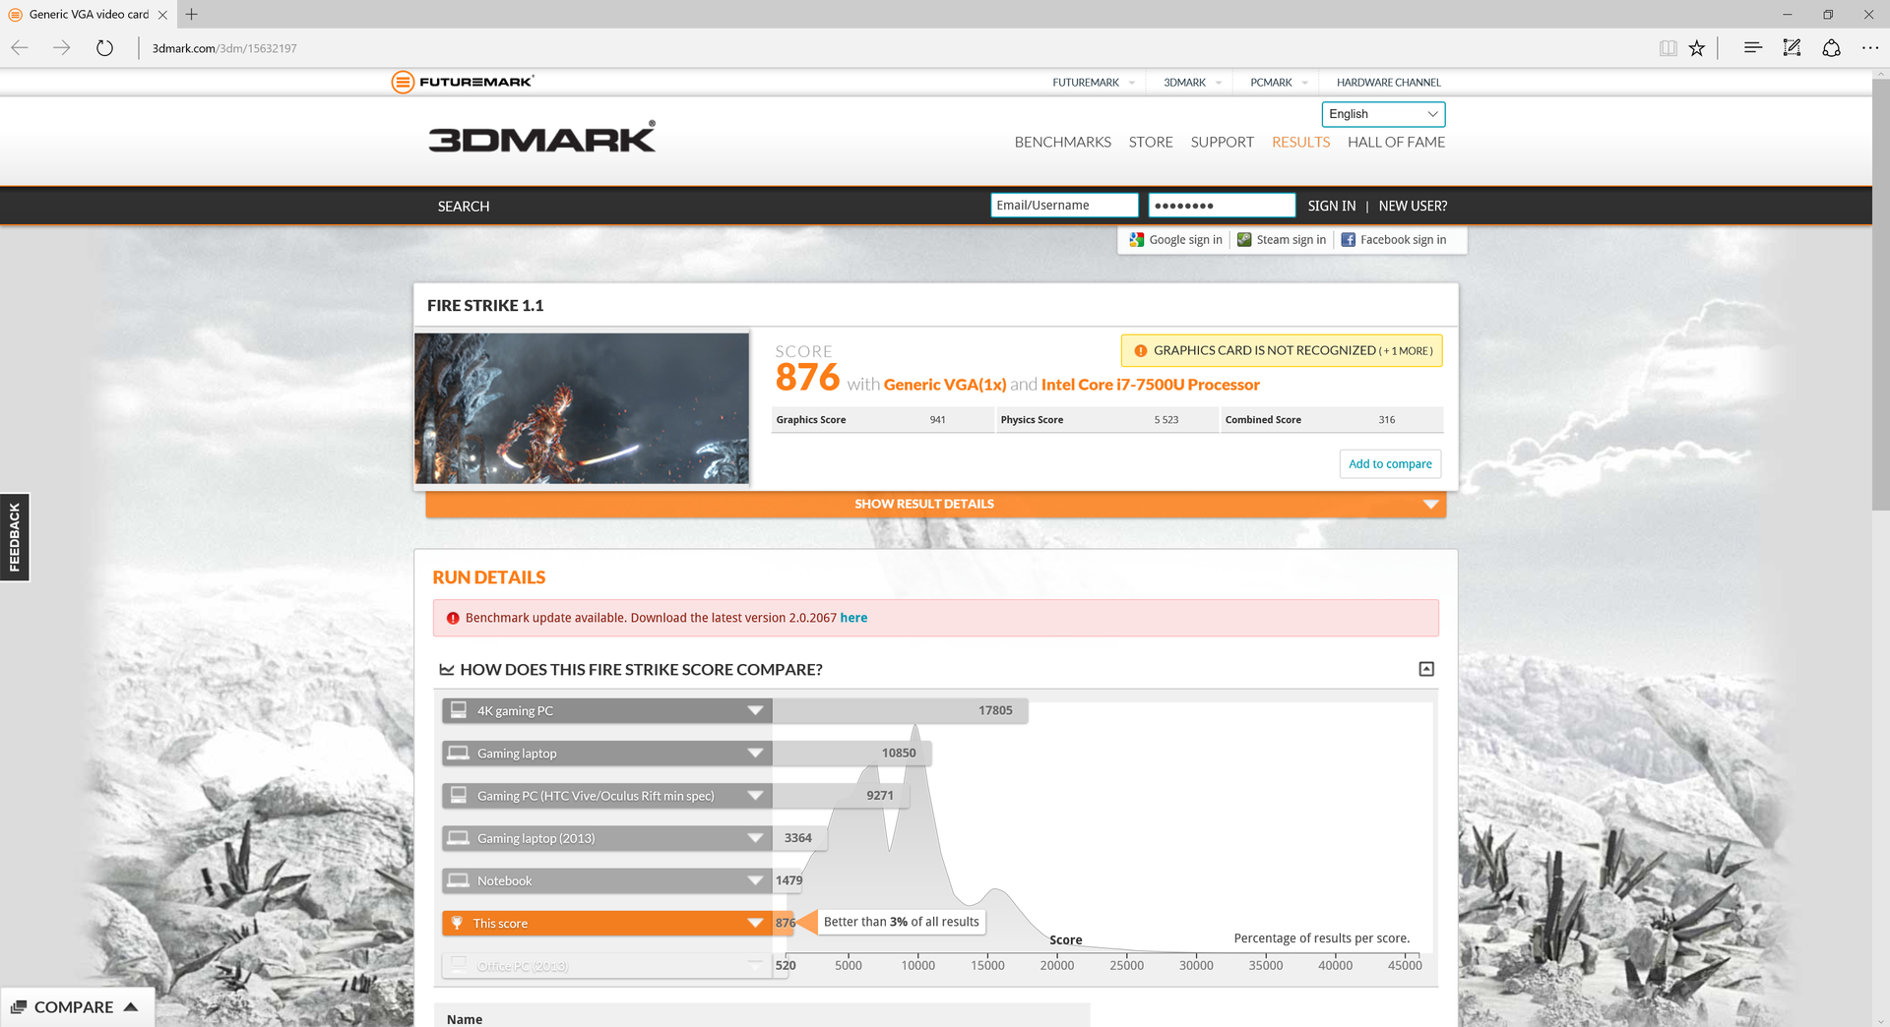The height and width of the screenshot is (1027, 1890).
Task: Refresh the current page
Action: (x=104, y=47)
